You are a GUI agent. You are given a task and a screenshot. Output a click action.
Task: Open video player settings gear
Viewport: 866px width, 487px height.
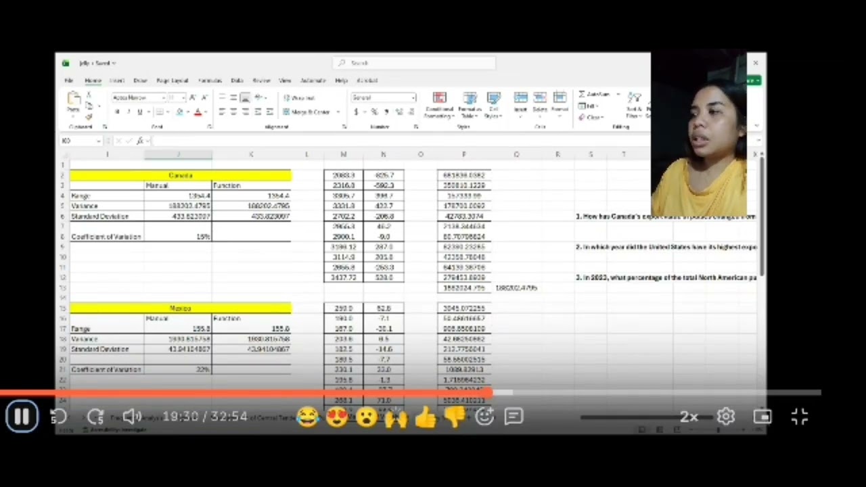tap(726, 417)
